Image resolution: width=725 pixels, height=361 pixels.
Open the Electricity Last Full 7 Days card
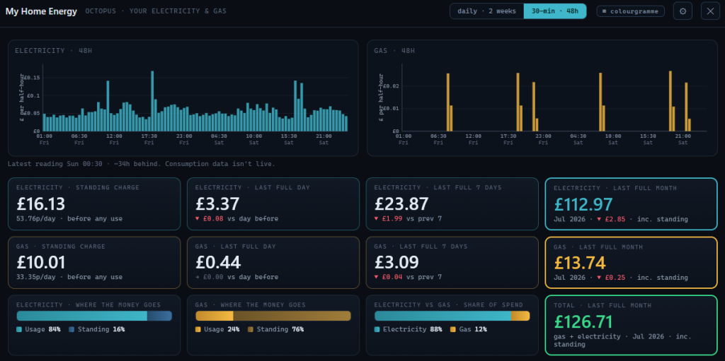452,203
